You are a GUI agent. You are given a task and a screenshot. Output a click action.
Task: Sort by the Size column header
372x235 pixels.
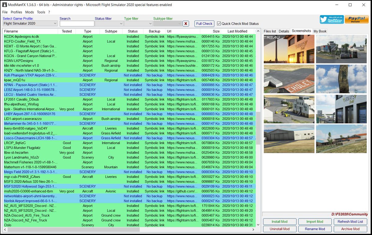point(211,31)
